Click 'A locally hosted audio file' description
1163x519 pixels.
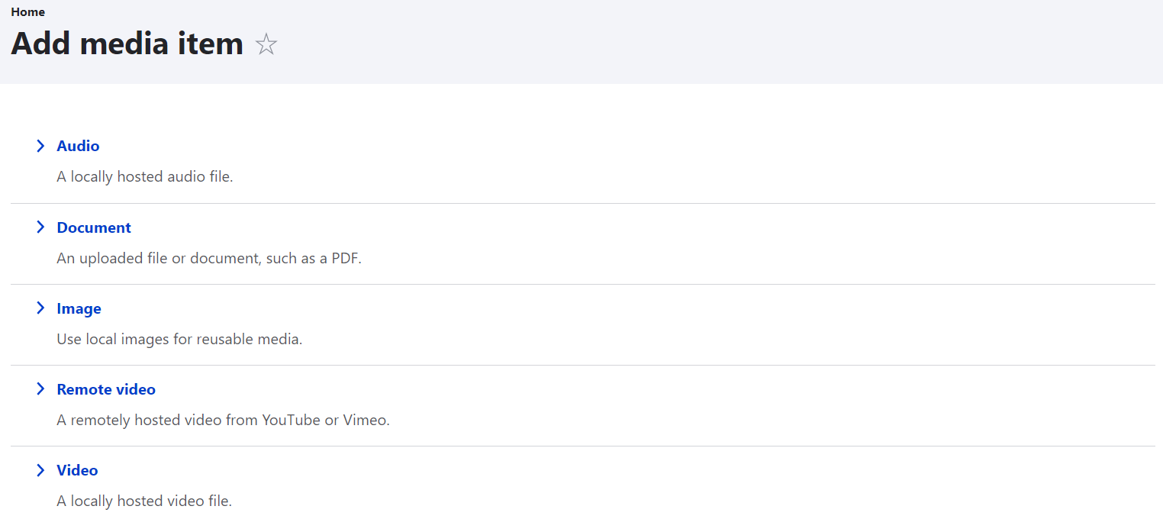coord(145,176)
